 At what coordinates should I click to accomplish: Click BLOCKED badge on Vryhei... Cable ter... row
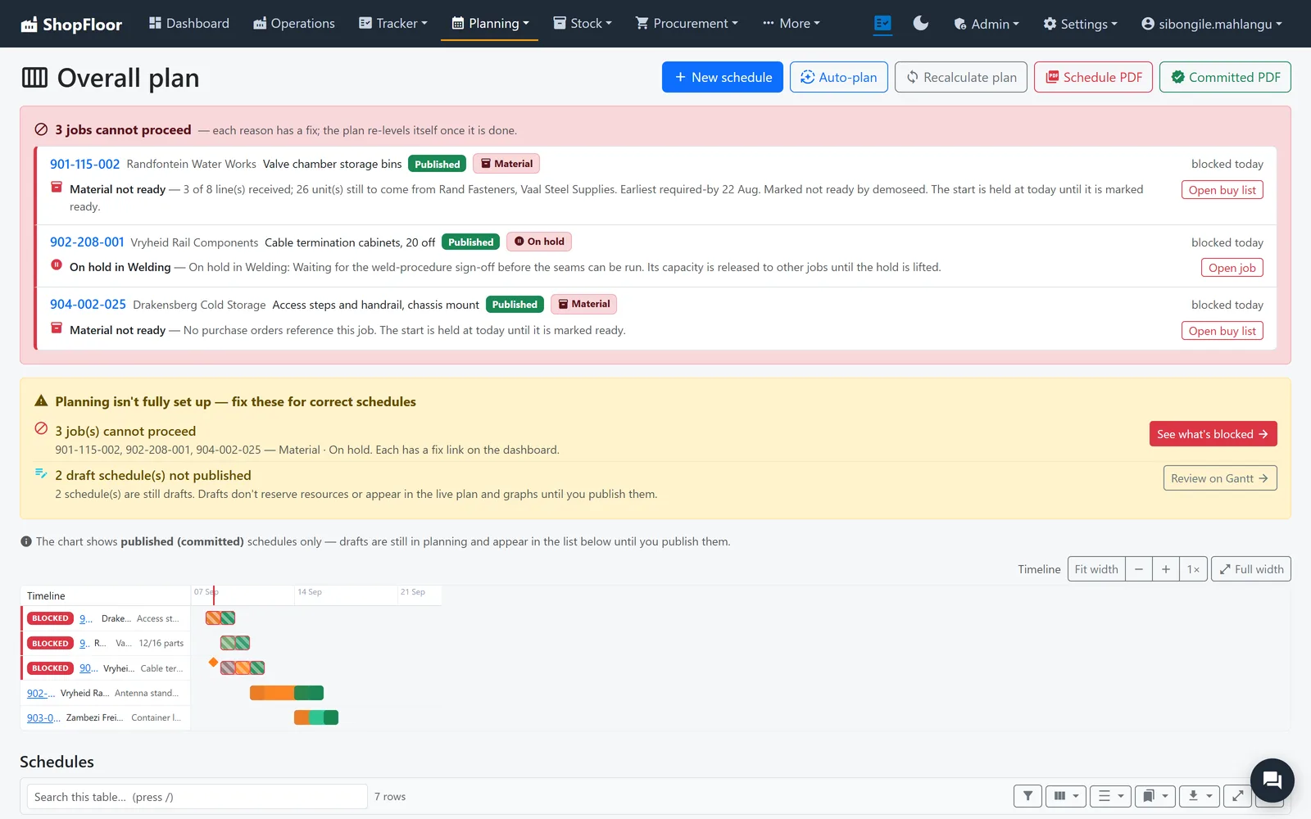[x=50, y=668]
